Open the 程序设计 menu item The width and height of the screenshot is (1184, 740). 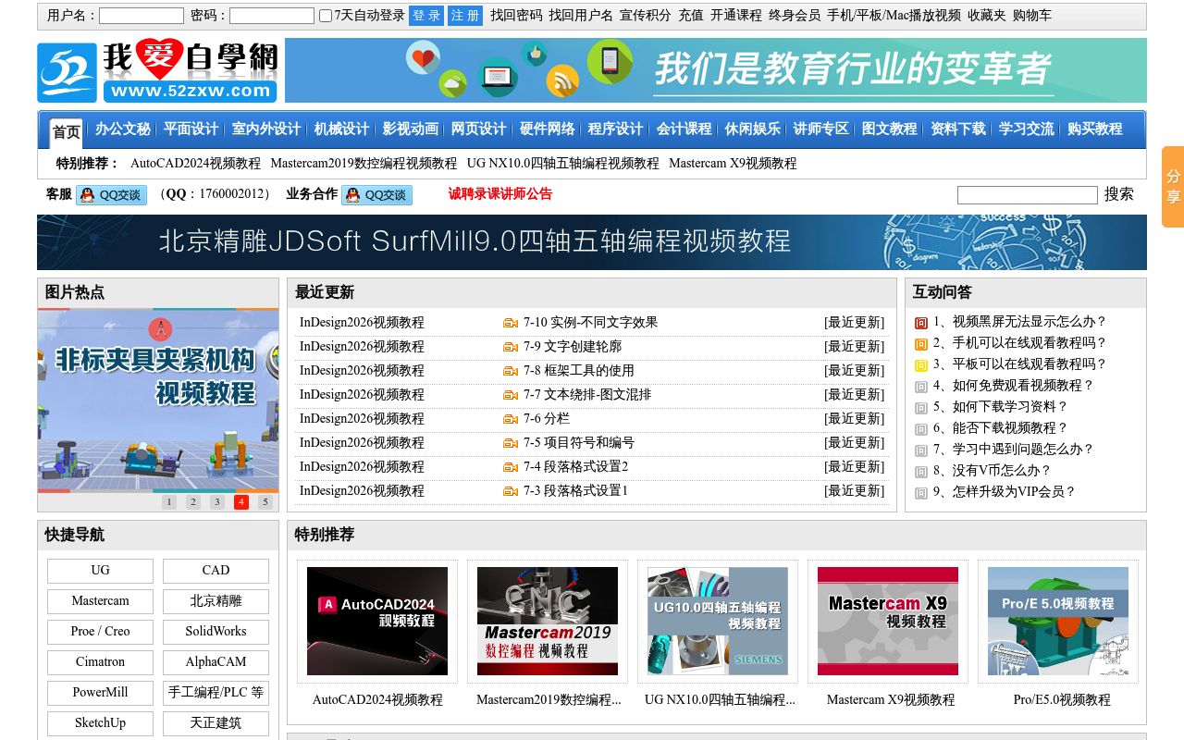615,129
